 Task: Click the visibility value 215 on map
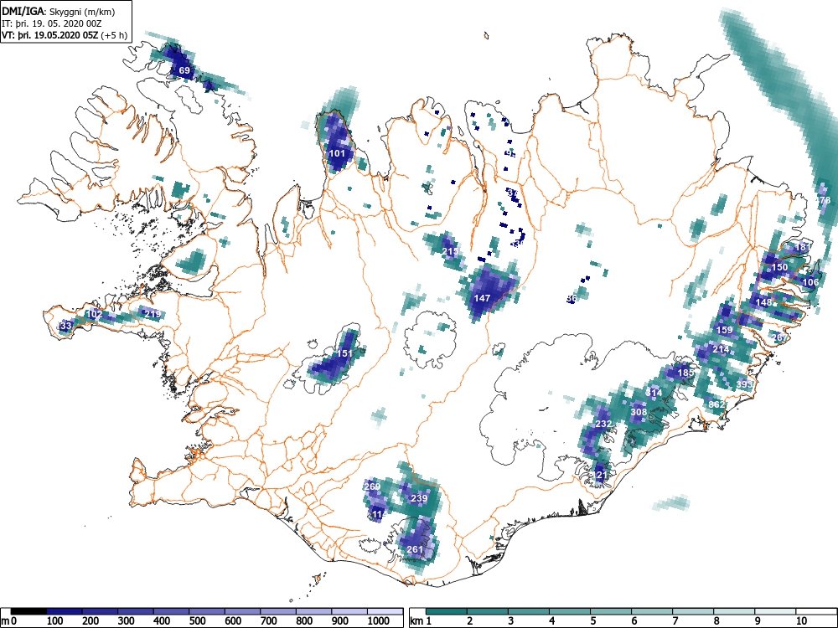451,251
